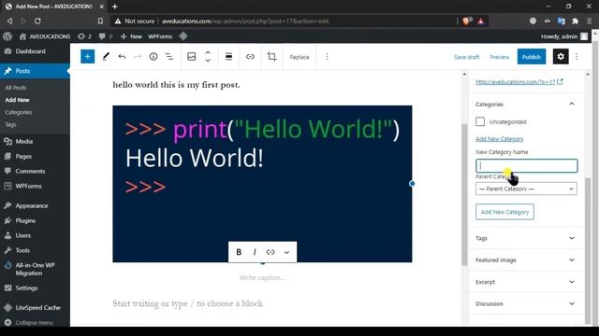Image resolution: width=599 pixels, height=336 pixels.
Task: Expand the Discussion panel
Action: (x=526, y=303)
